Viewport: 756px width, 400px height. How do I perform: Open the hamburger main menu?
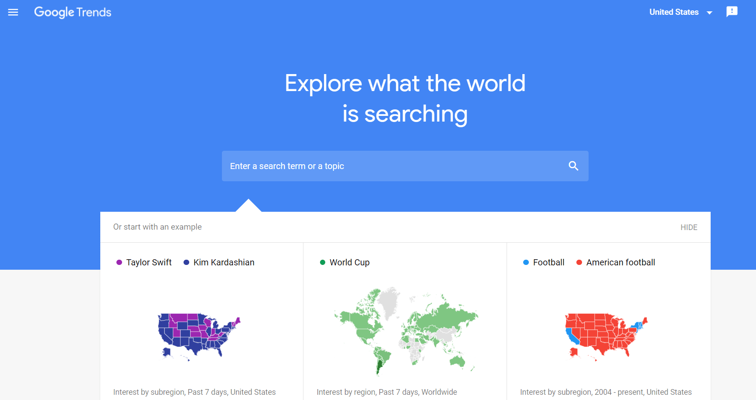tap(13, 12)
